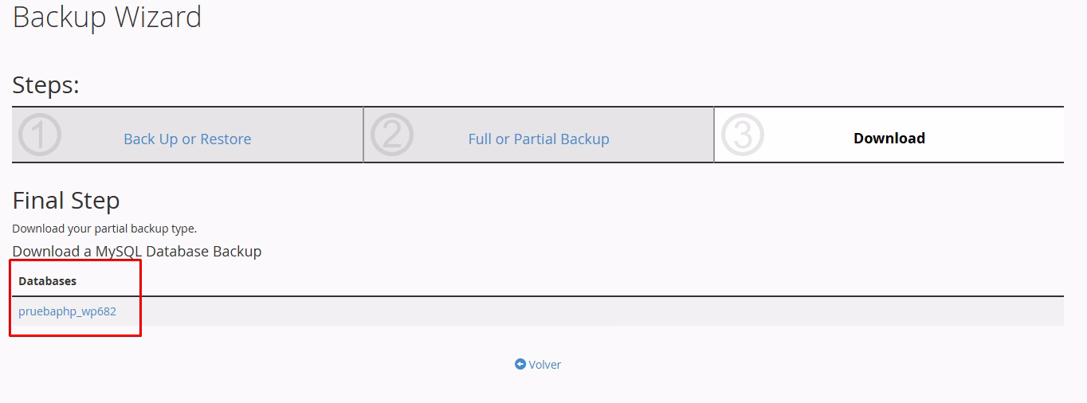Click the 'Download your partial backup type.' text

pos(104,229)
